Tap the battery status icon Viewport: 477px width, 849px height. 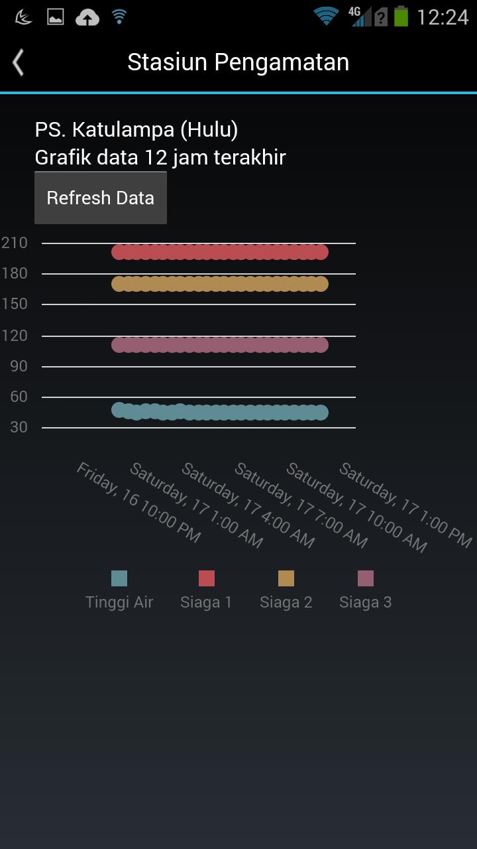pos(401,17)
